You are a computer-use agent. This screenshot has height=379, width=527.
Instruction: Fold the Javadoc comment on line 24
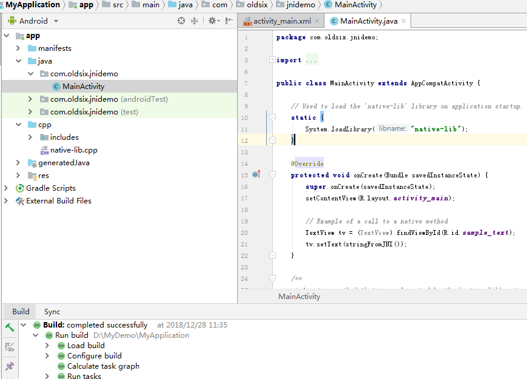click(x=272, y=278)
